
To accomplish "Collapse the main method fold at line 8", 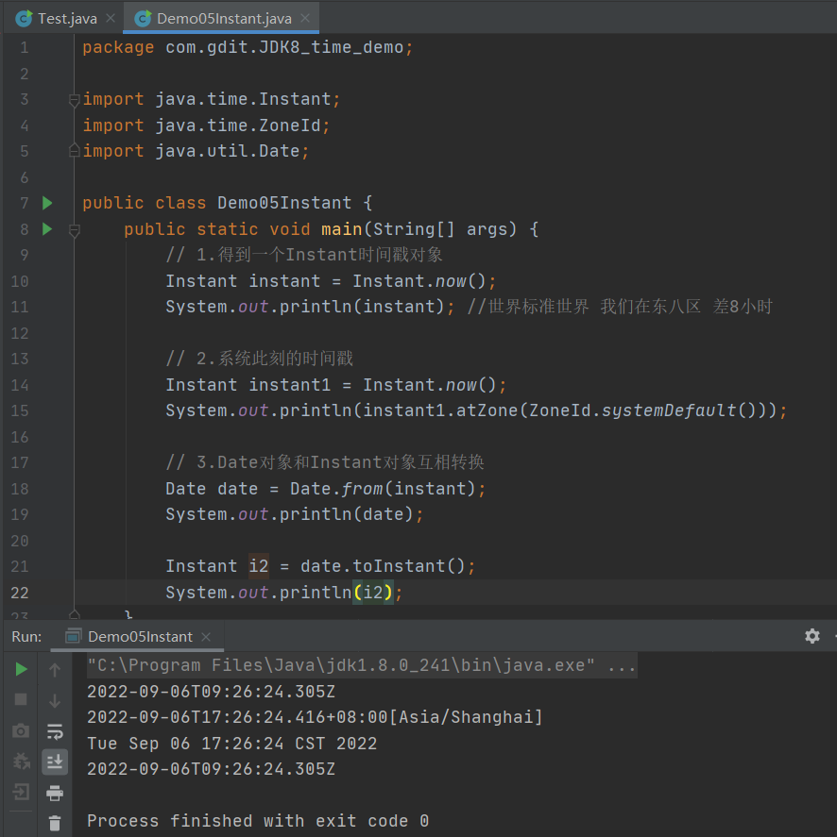I will click(75, 228).
